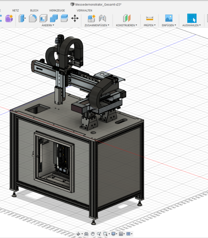Switch to the VERWALTEN tab
The height and width of the screenshot is (238, 208).
click(x=84, y=10)
